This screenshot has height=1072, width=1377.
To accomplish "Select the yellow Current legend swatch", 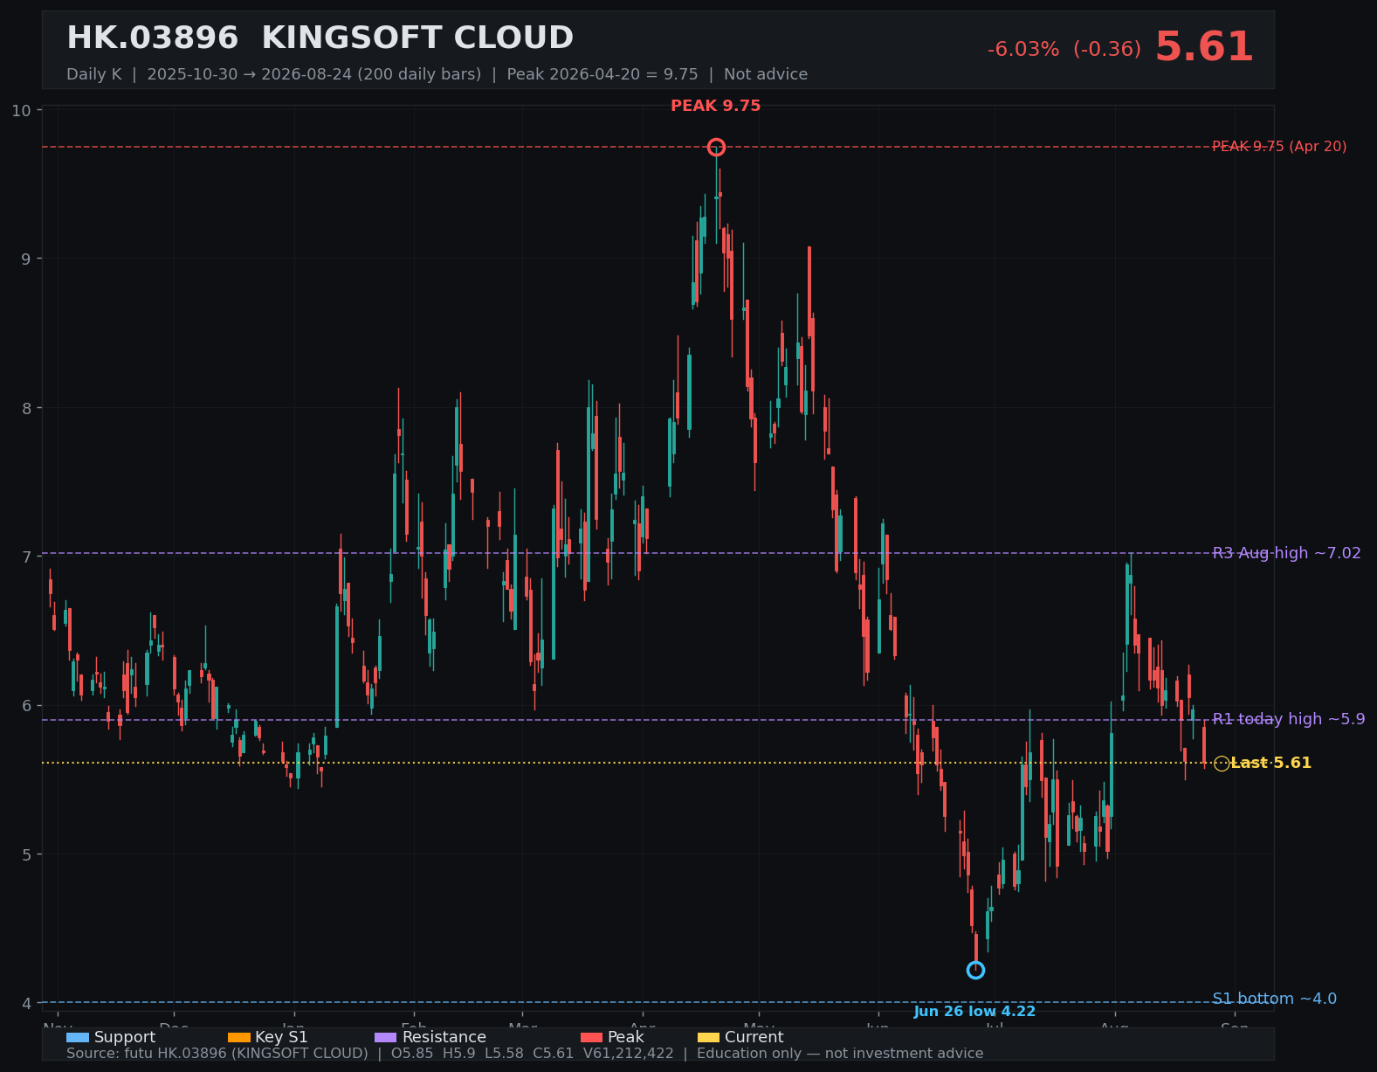I will pyautogui.click(x=708, y=1038).
